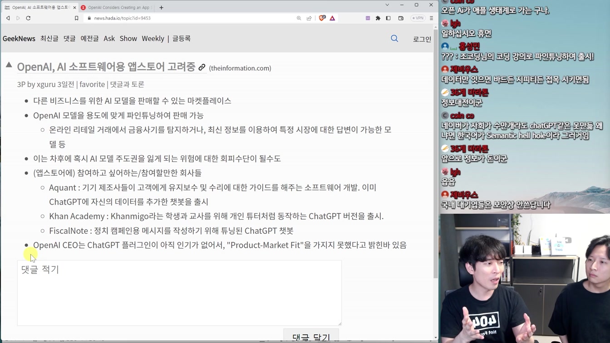Open the (theinformation.com) source link
610x343 pixels.
tap(240, 68)
